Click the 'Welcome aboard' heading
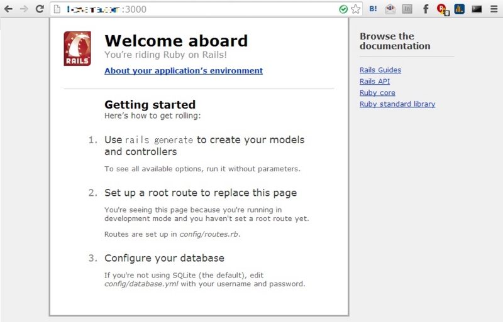The width and height of the screenshot is (503, 322). pyautogui.click(x=176, y=41)
